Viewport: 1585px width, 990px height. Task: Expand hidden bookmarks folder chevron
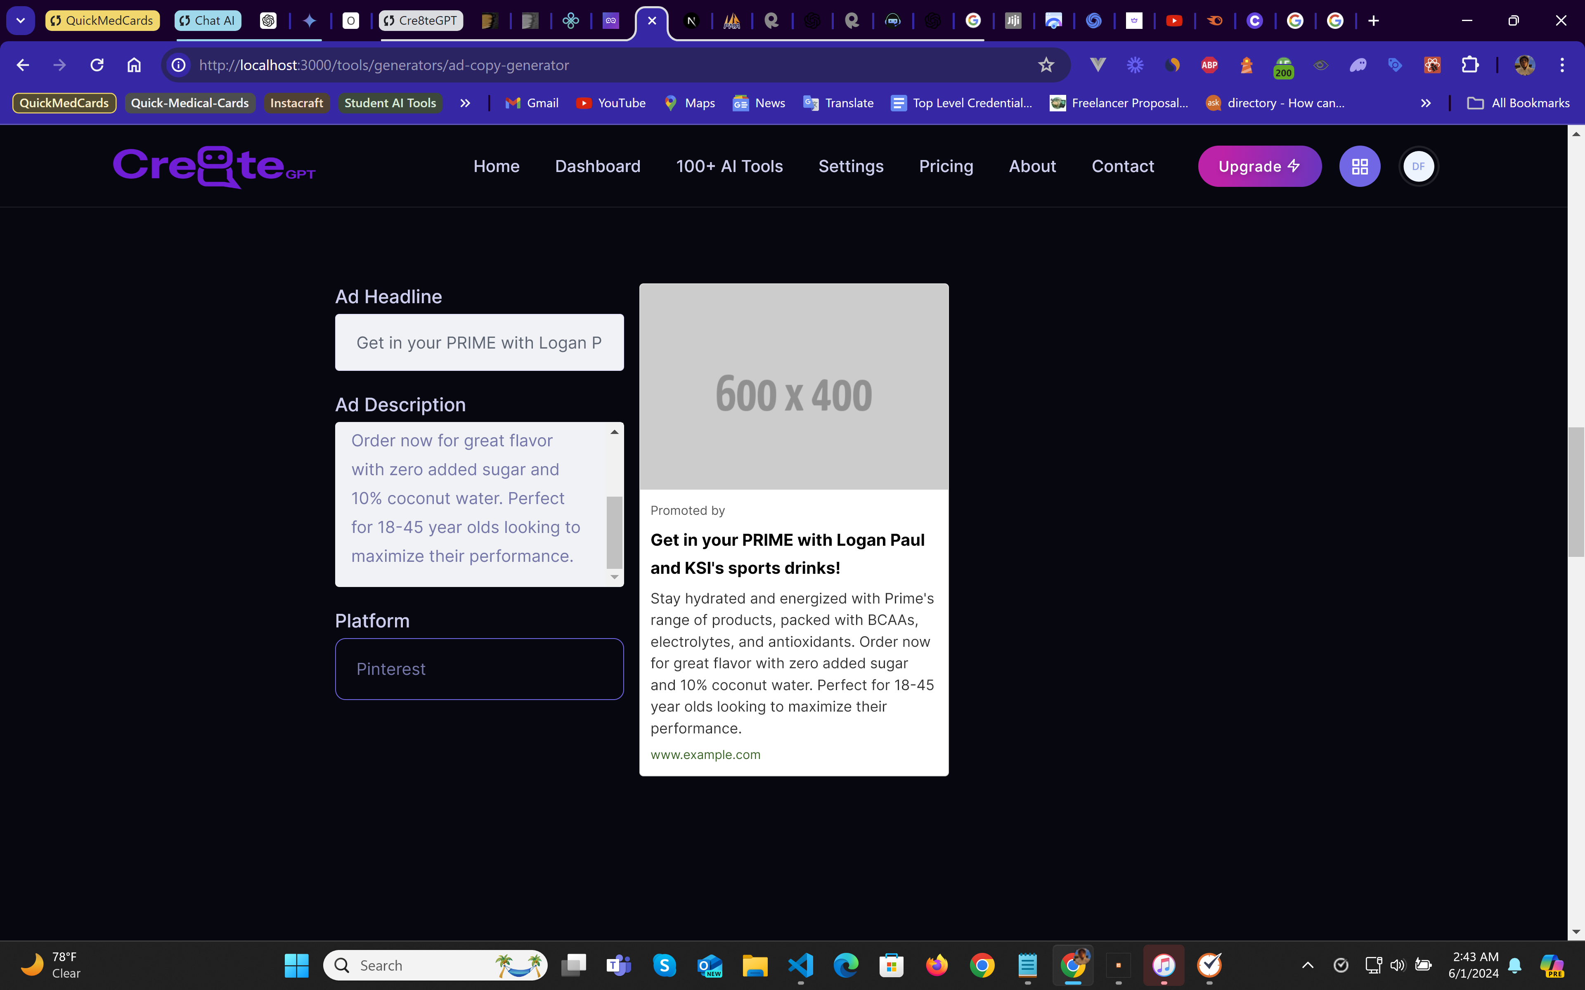[x=1425, y=103]
